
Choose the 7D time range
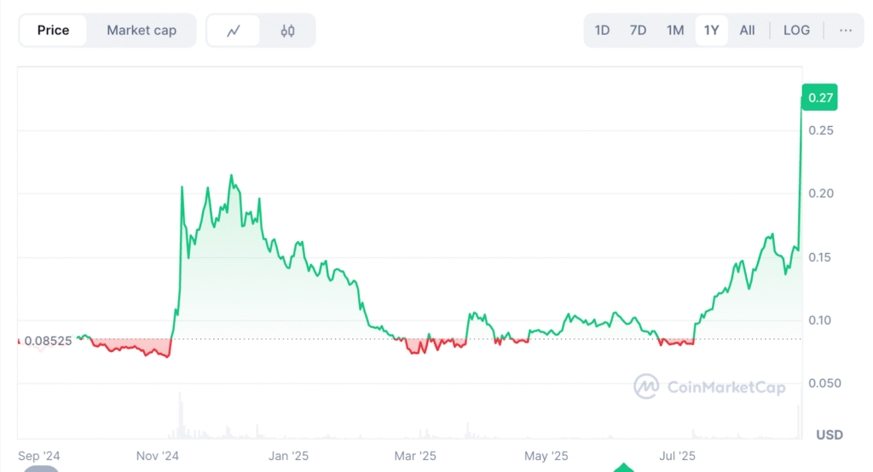point(638,30)
